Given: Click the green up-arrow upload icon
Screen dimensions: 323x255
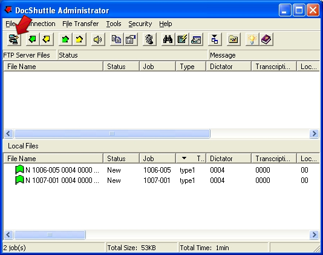Looking at the screenshot, I should (x=65, y=39).
